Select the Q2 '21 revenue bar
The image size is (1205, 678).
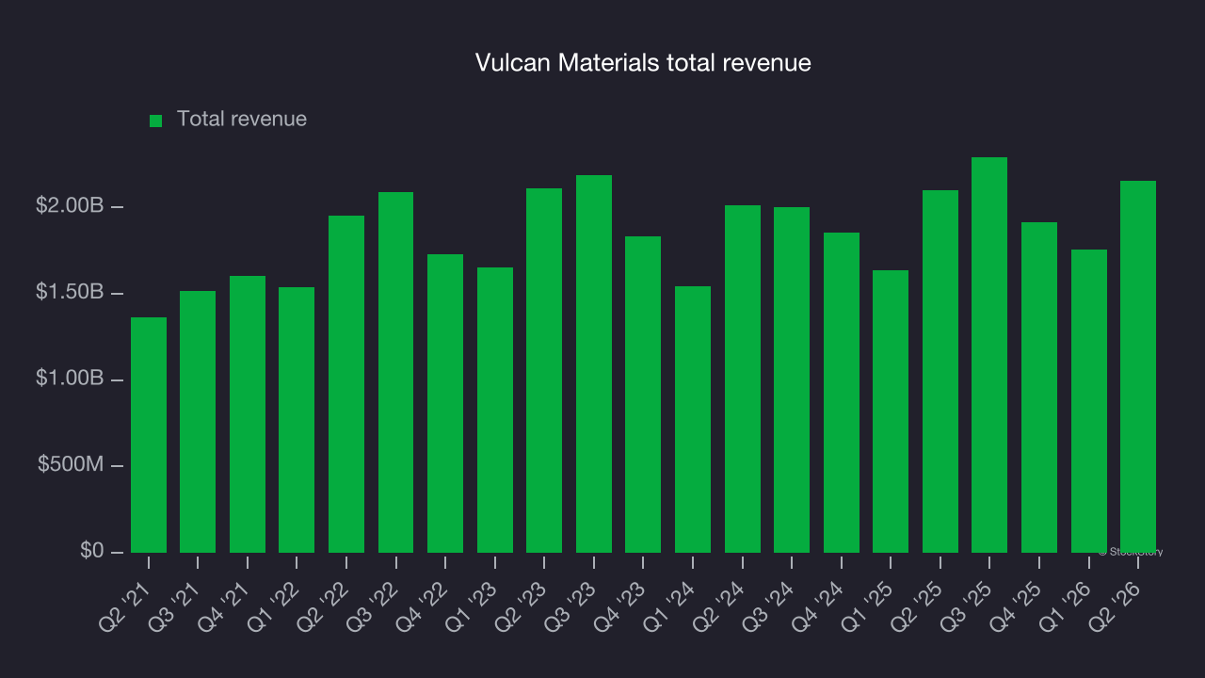(149, 435)
